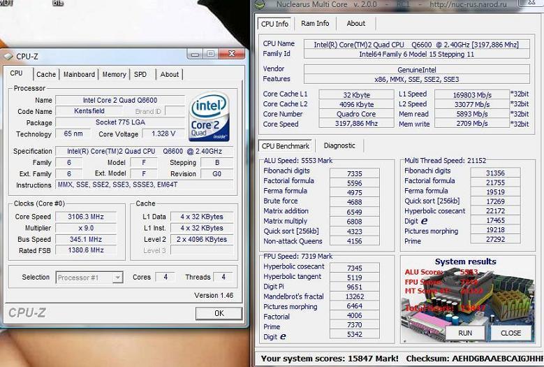
Task: Click the Checksum text in the status bar
Action: coord(475,359)
